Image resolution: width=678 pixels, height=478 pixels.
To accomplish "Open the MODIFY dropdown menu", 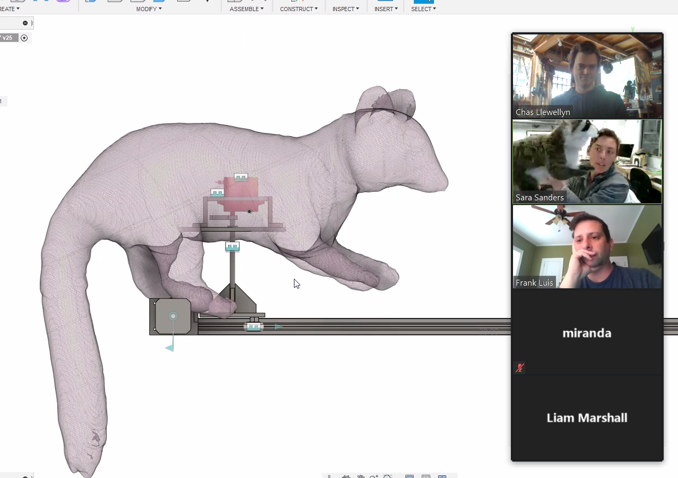I will [149, 9].
